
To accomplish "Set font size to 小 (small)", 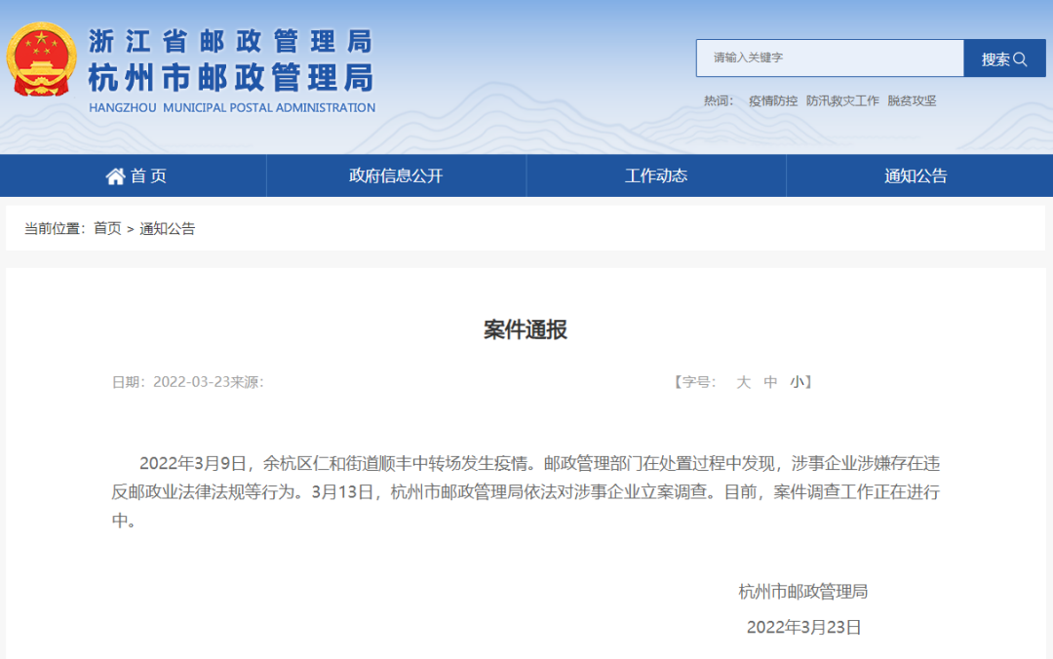I will pyautogui.click(x=797, y=382).
